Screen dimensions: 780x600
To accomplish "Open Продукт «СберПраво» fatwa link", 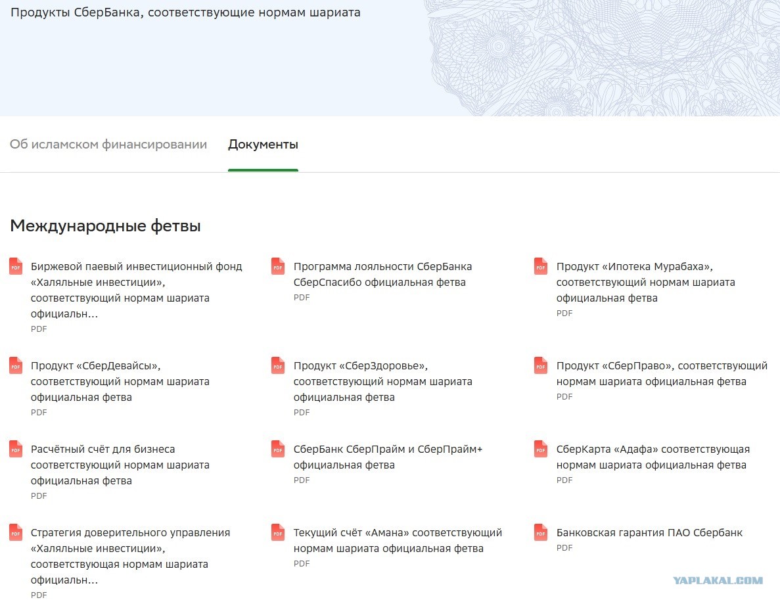I will (662, 373).
